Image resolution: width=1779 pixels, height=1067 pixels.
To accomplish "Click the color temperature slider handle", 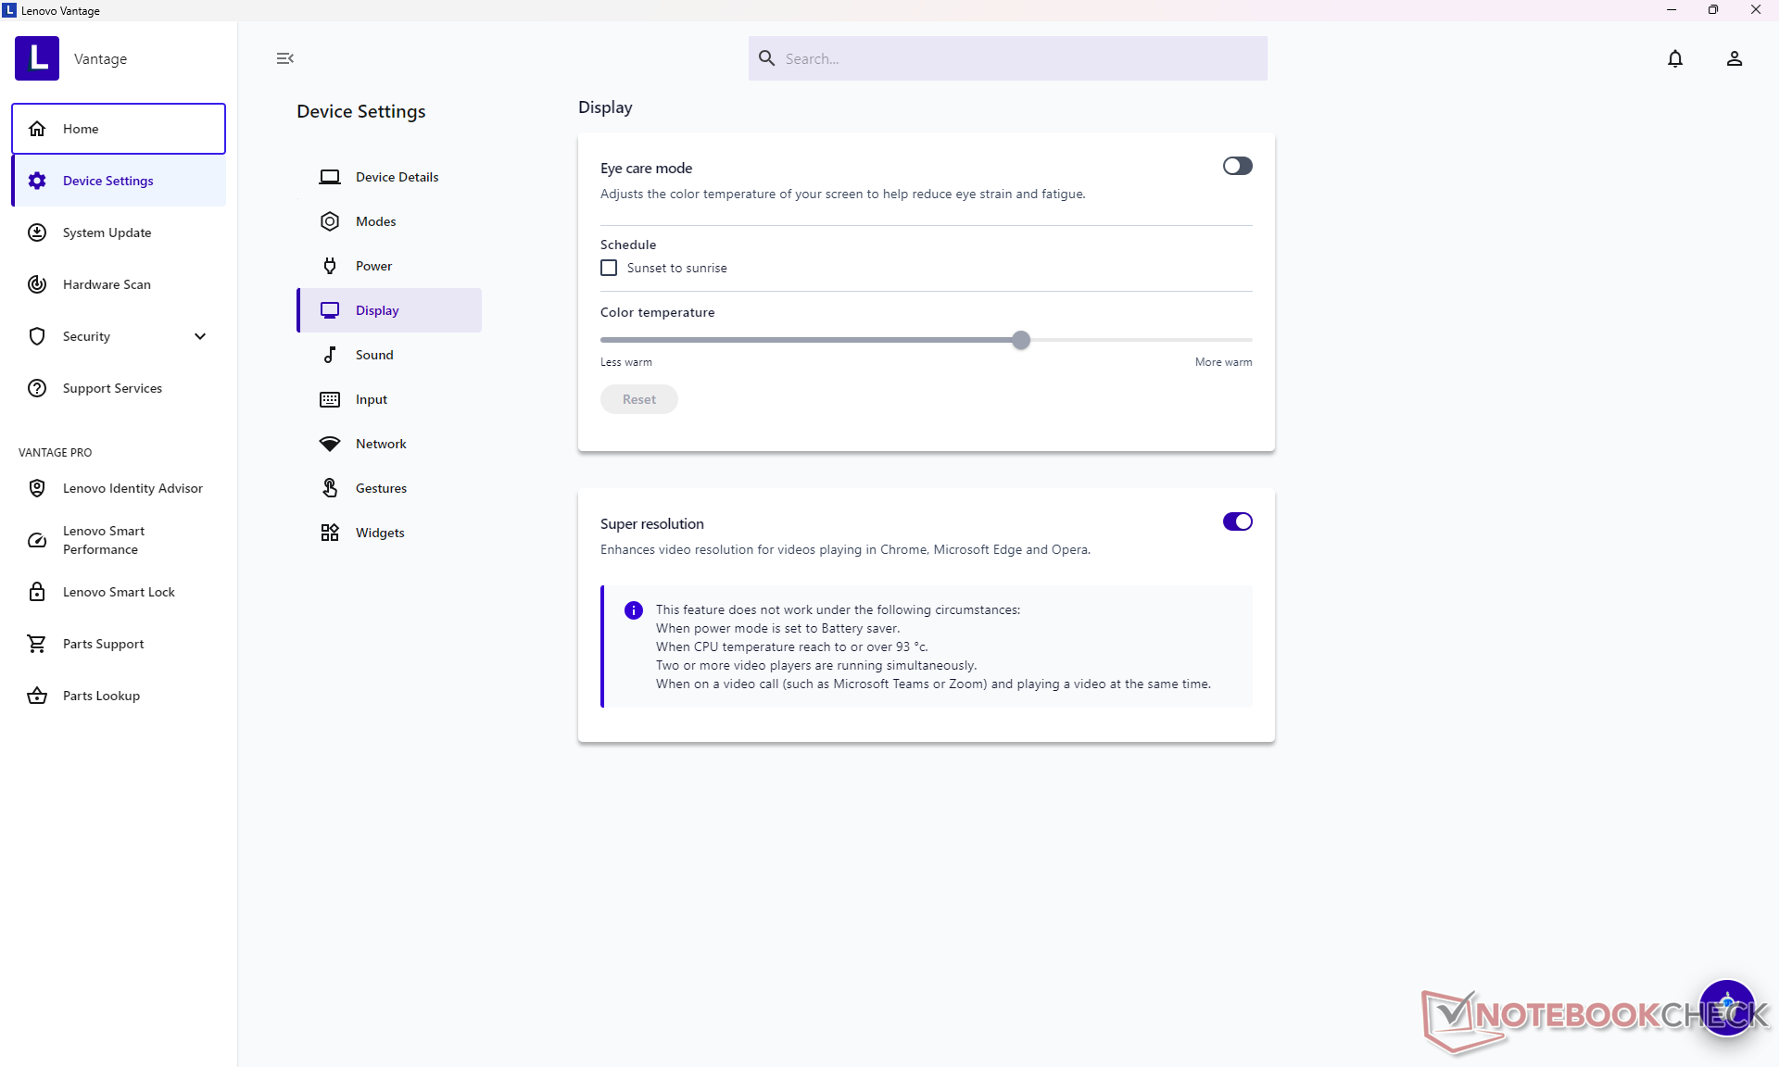I will tap(1020, 340).
